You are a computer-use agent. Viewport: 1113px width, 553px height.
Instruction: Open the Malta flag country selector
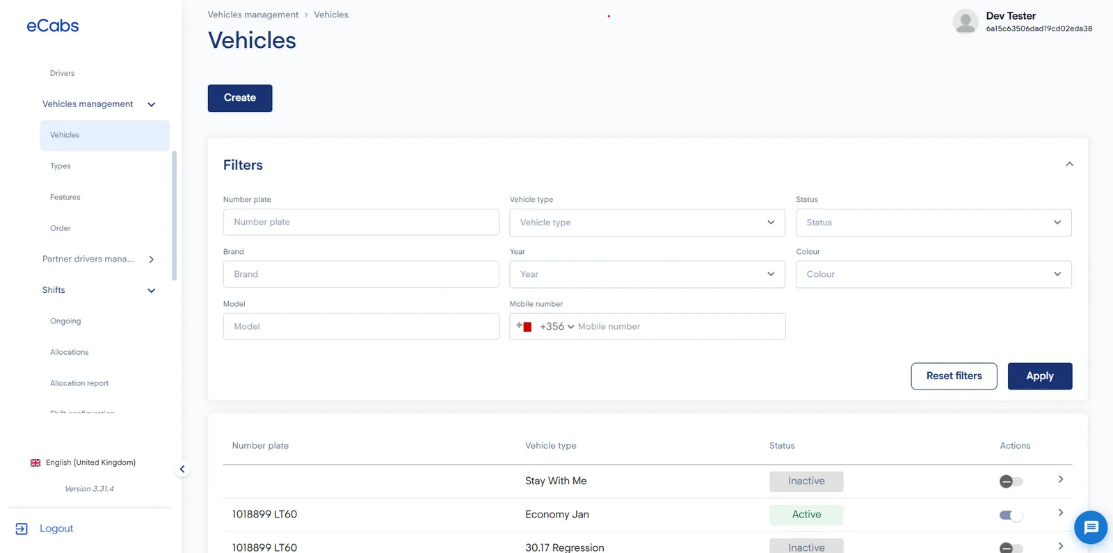click(x=524, y=326)
